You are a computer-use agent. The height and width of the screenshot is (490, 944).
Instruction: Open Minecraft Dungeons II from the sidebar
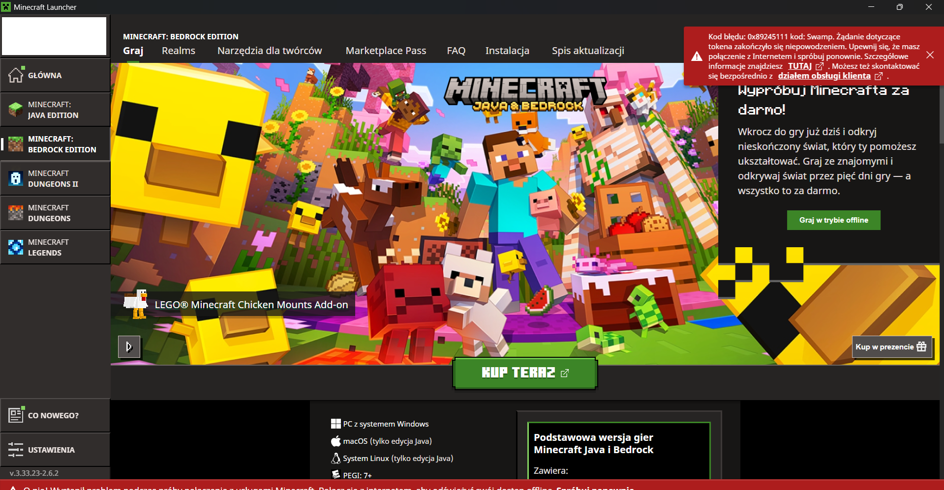[55, 178]
